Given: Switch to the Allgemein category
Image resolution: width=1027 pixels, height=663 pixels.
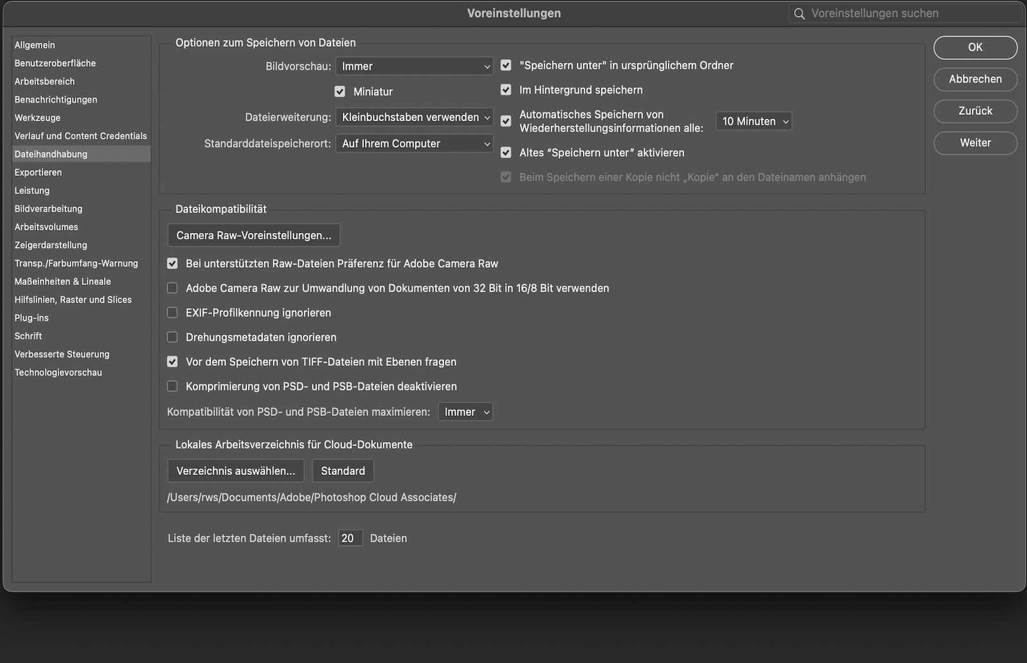Looking at the screenshot, I should pyautogui.click(x=35, y=45).
